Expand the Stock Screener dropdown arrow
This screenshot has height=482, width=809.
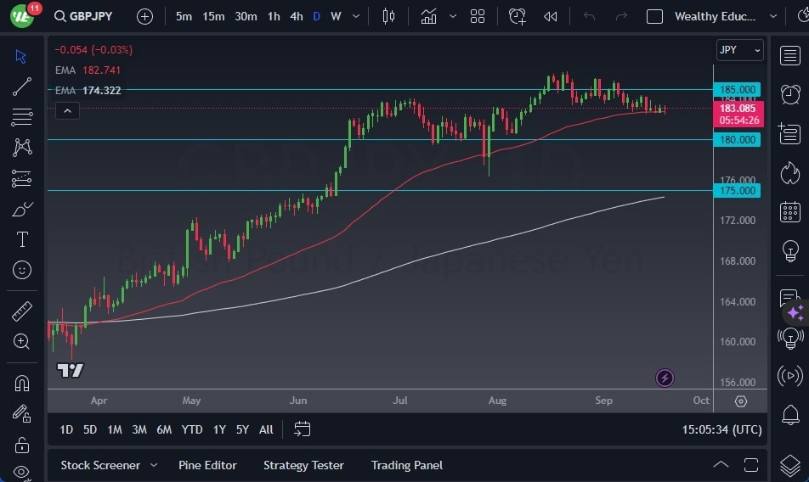coord(154,466)
